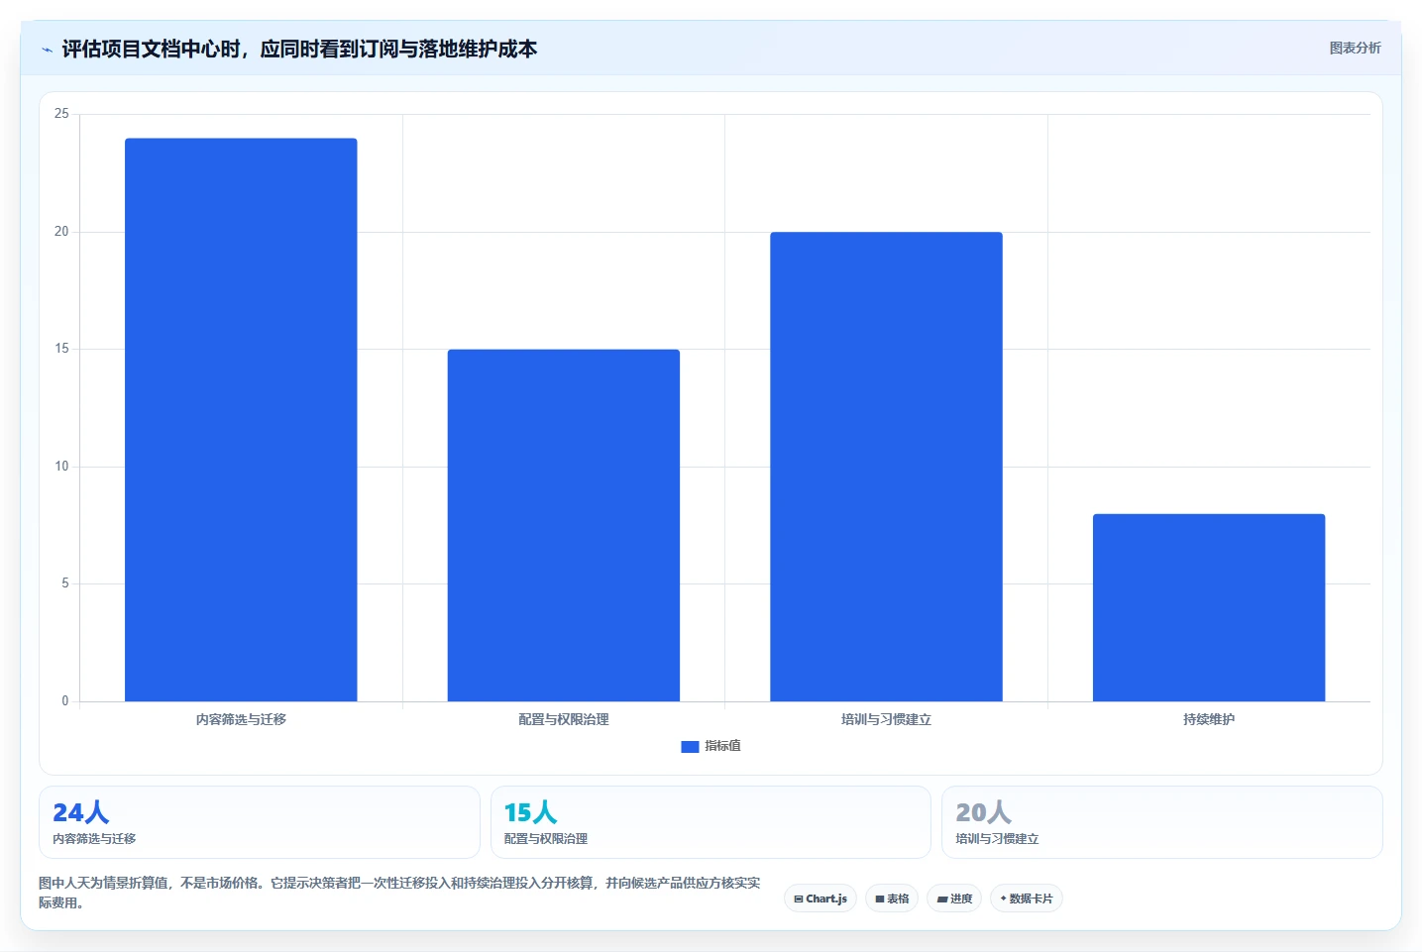Screen dimensions: 1422x952
Task: Click the 持续维护 x-axis label
Action: pyautogui.click(x=1209, y=719)
